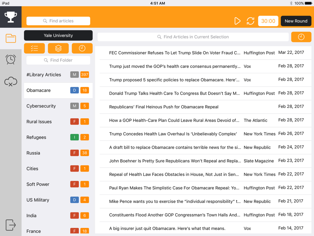Click the 30:00 timer display
Image resolution: width=314 pixels, height=236 pixels.
point(268,21)
